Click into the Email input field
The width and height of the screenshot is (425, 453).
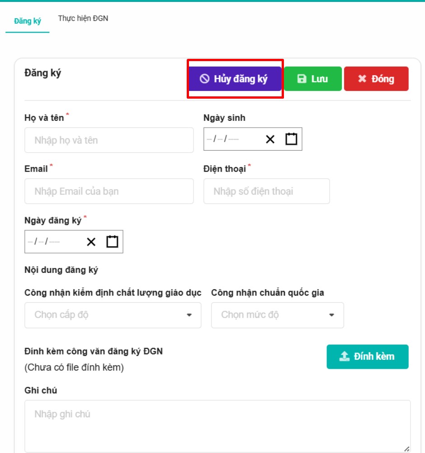[109, 191]
